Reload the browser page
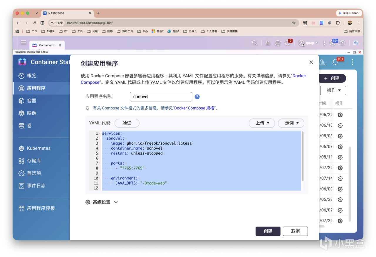The height and width of the screenshot is (257, 376). pos(34,23)
